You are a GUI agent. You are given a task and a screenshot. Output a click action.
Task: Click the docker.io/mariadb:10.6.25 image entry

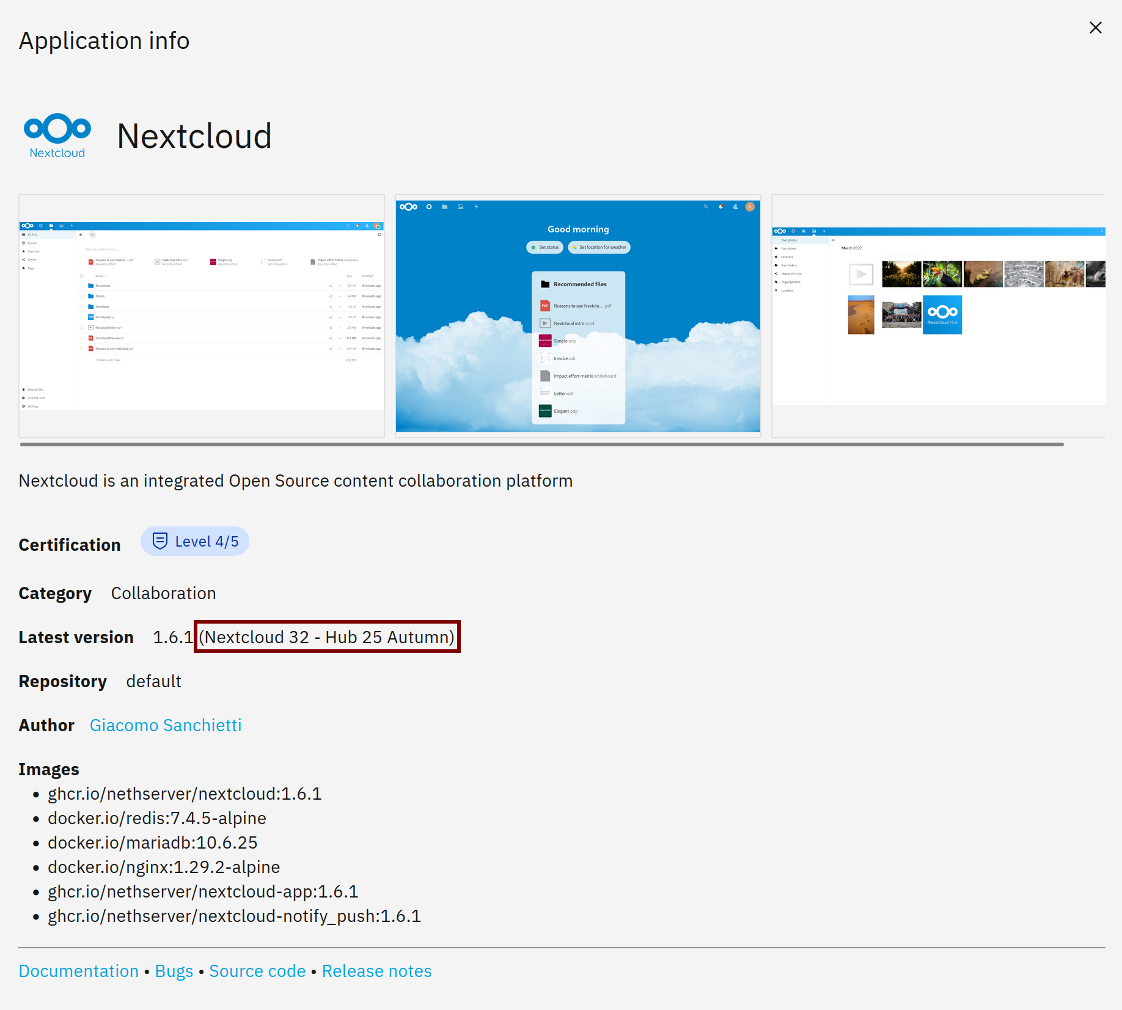tap(153, 842)
